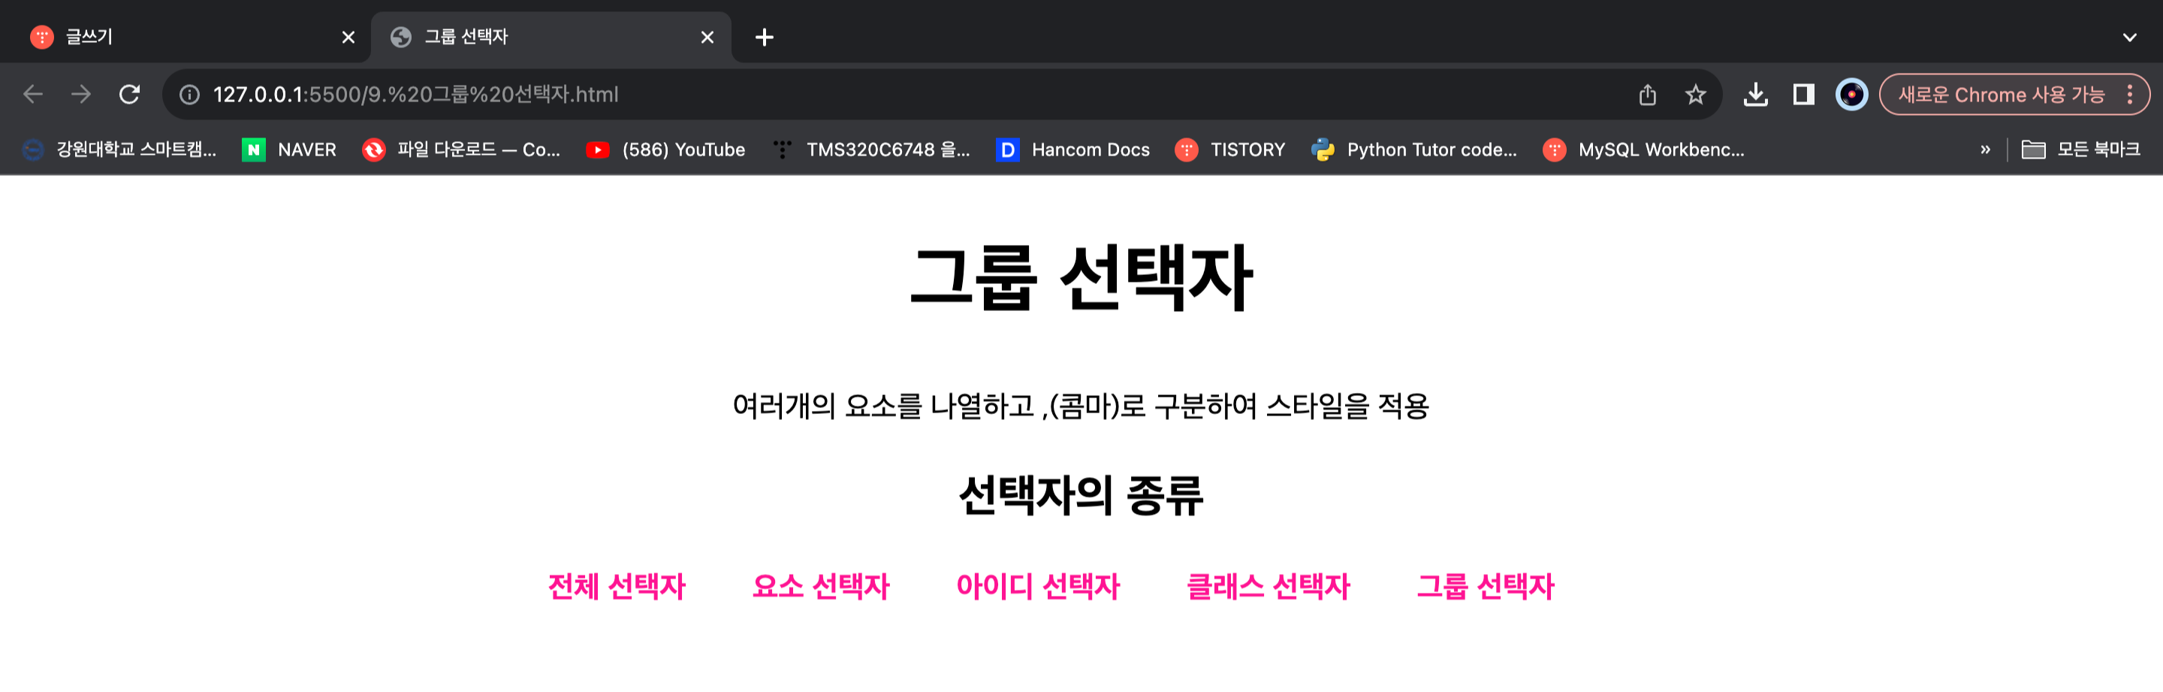Image resolution: width=2163 pixels, height=692 pixels.
Task: Open the NAVER bookmark
Action: click(x=290, y=150)
